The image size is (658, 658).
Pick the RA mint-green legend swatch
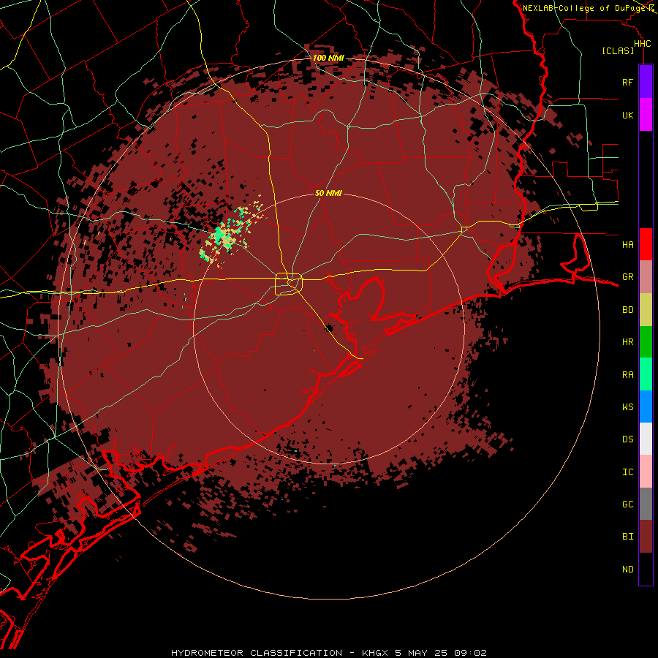pos(646,374)
